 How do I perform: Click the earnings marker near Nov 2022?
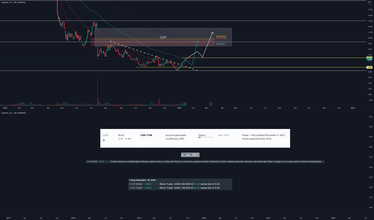click(152, 104)
